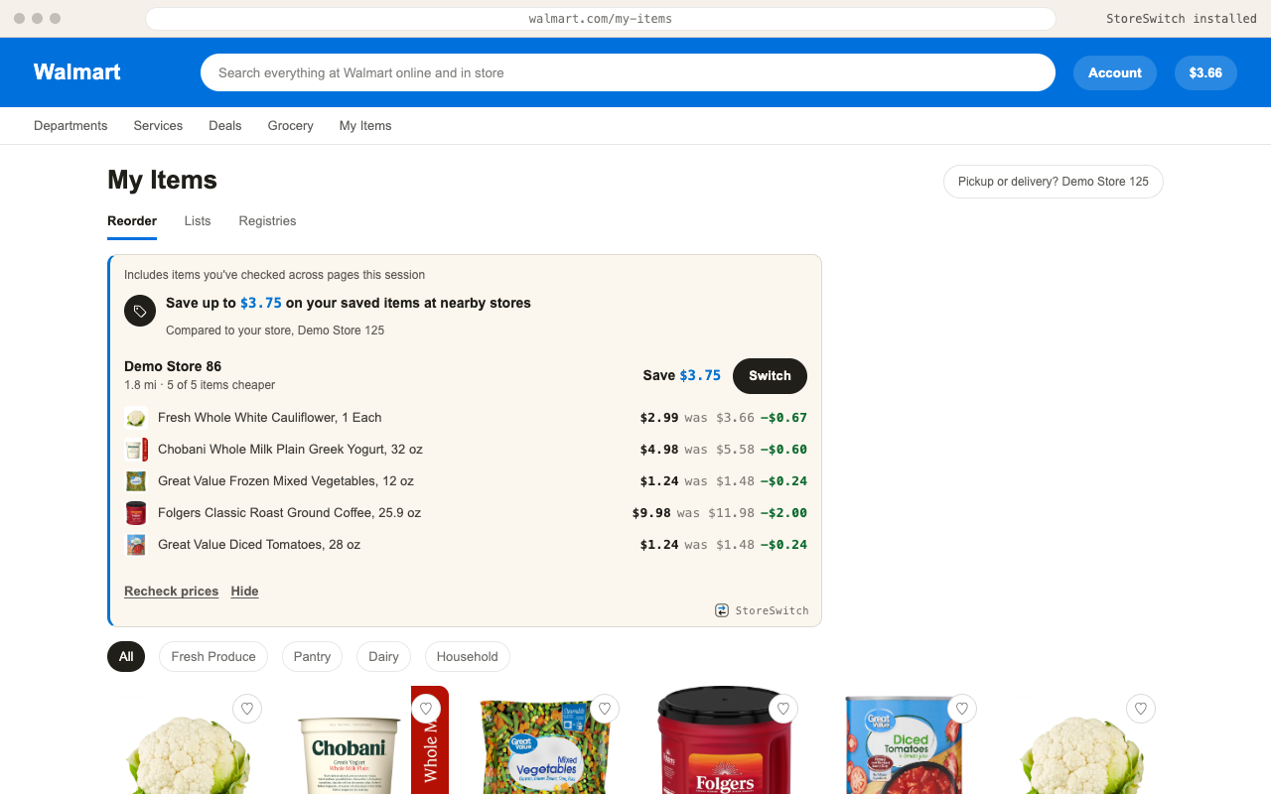Change pickup or delivery store
The width and height of the screenshot is (1271, 794).
(x=1054, y=182)
